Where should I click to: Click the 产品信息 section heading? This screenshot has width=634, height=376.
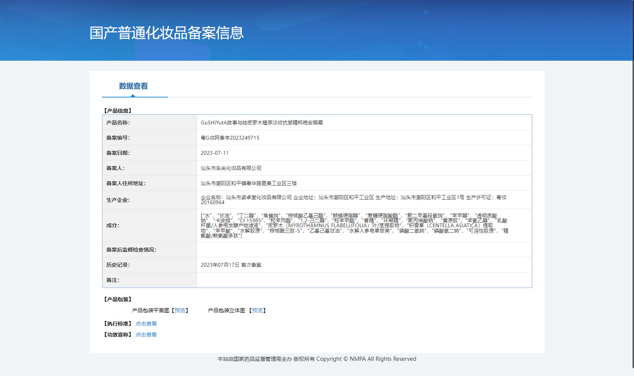(x=118, y=111)
